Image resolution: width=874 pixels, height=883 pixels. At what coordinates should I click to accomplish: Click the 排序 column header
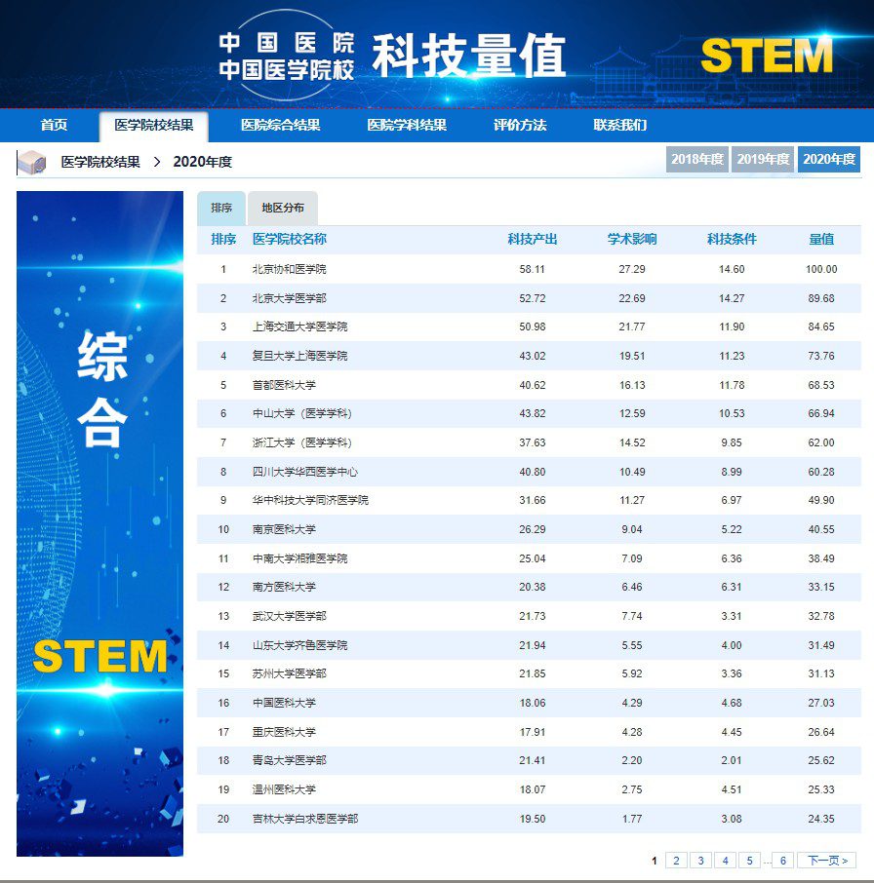pos(223,240)
